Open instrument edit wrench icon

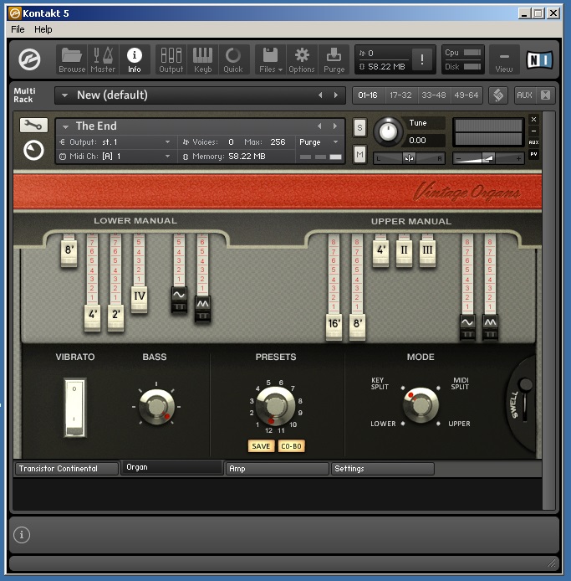pos(33,126)
